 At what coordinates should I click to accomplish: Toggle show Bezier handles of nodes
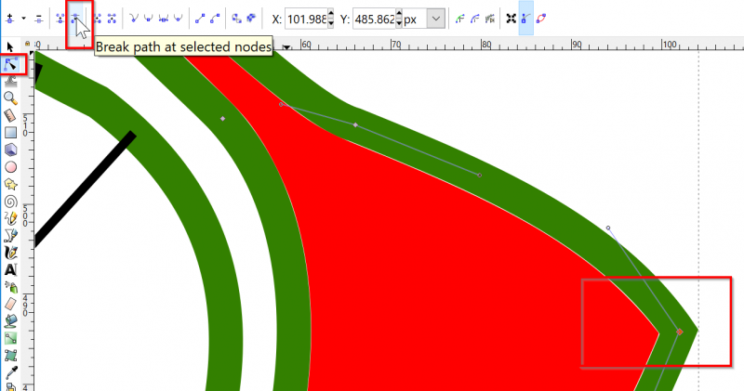[525, 18]
